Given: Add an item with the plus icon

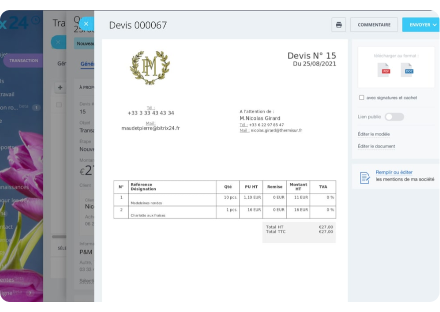Looking at the screenshot, I should click(60, 87).
